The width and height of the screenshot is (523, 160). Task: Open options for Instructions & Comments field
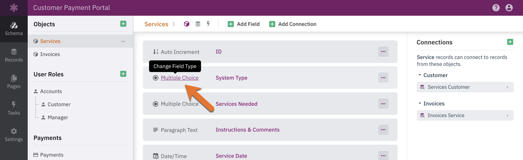point(383,129)
